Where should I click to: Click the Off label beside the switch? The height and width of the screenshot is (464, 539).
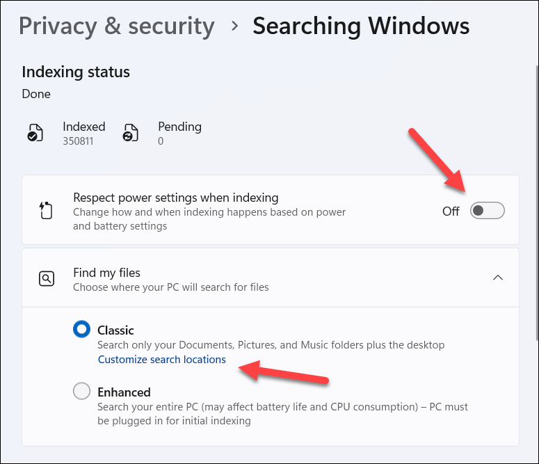coord(451,211)
